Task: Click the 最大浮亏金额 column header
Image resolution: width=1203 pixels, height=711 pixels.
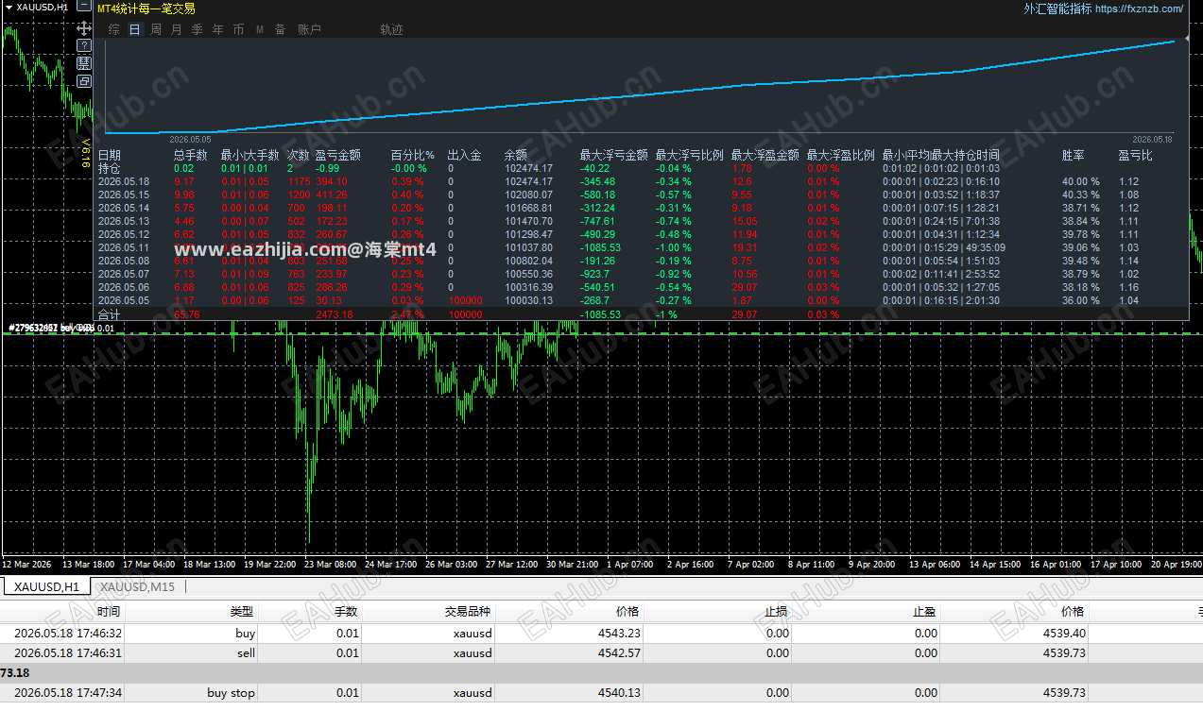Action: coord(613,155)
